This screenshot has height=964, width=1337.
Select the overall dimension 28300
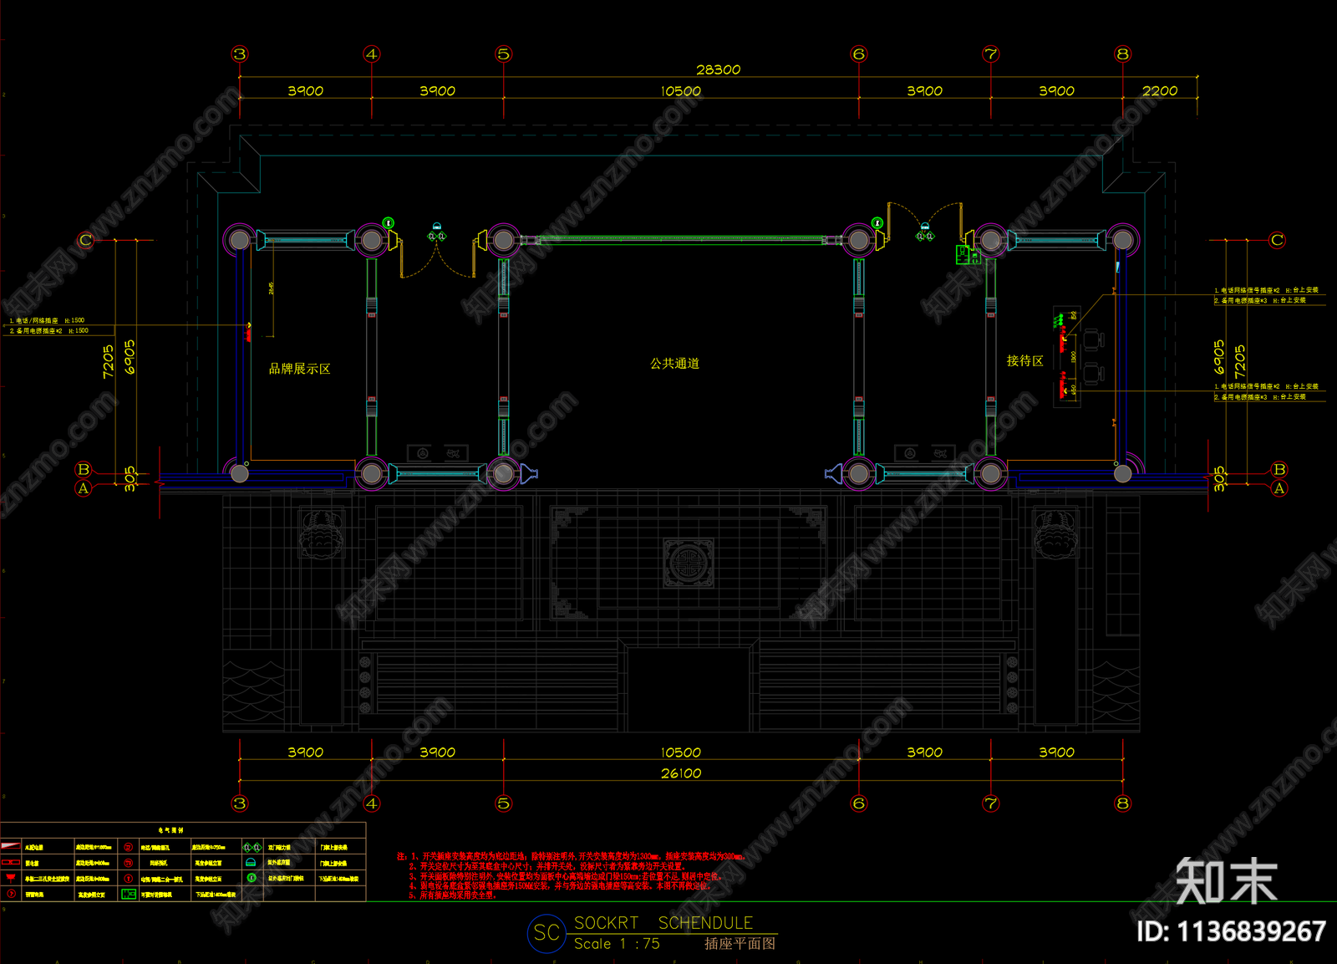coord(718,69)
